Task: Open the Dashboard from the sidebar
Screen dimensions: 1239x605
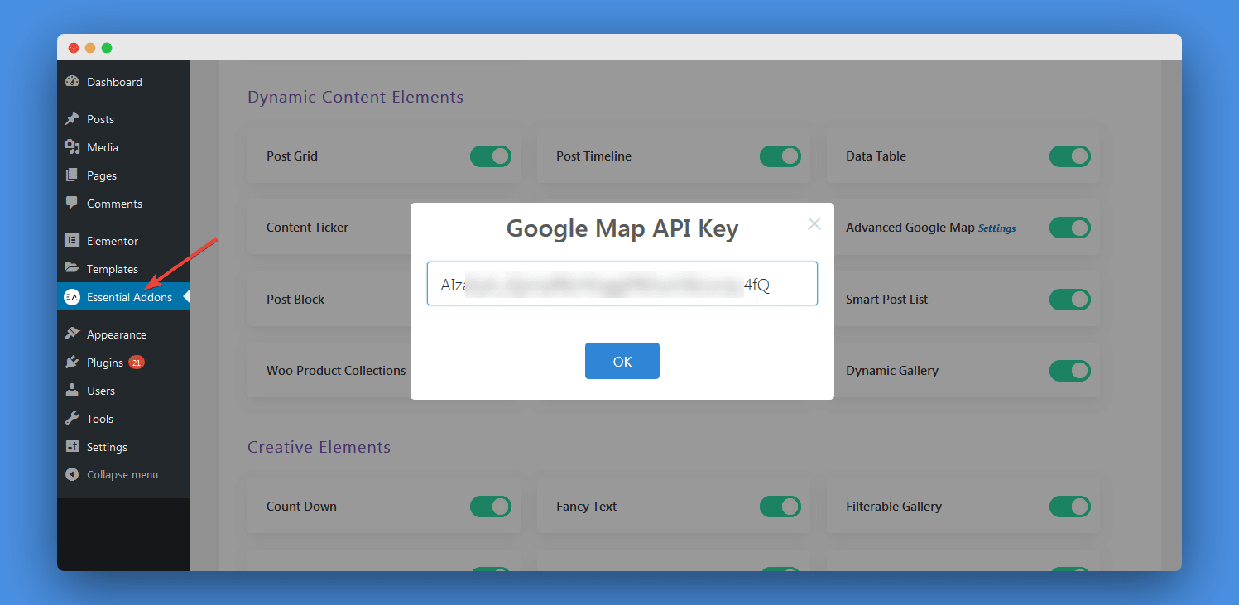Action: click(73, 81)
